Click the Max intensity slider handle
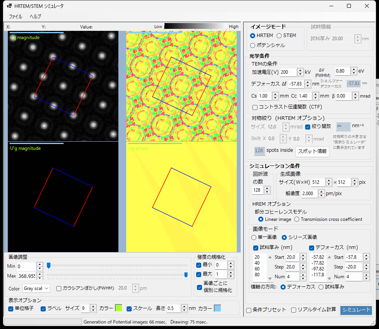Image resolution: width=379 pixels, height=329 pixels. click(186, 275)
